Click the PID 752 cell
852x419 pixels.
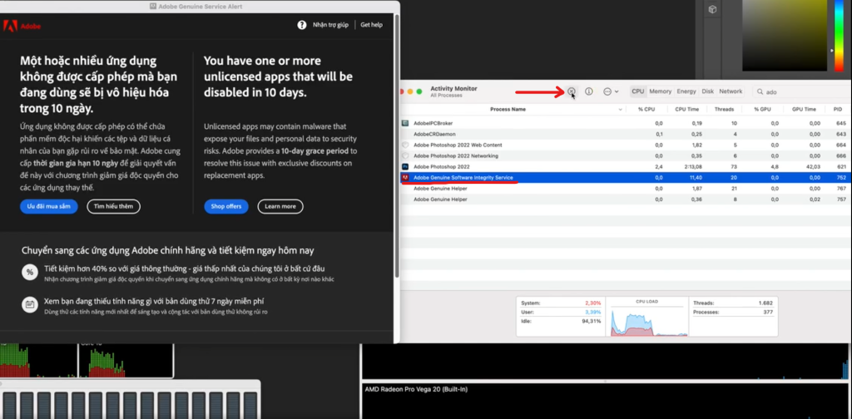point(841,177)
